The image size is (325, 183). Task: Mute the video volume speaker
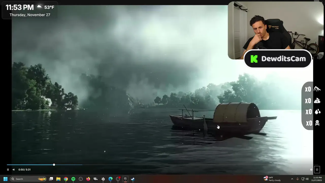click(14, 170)
